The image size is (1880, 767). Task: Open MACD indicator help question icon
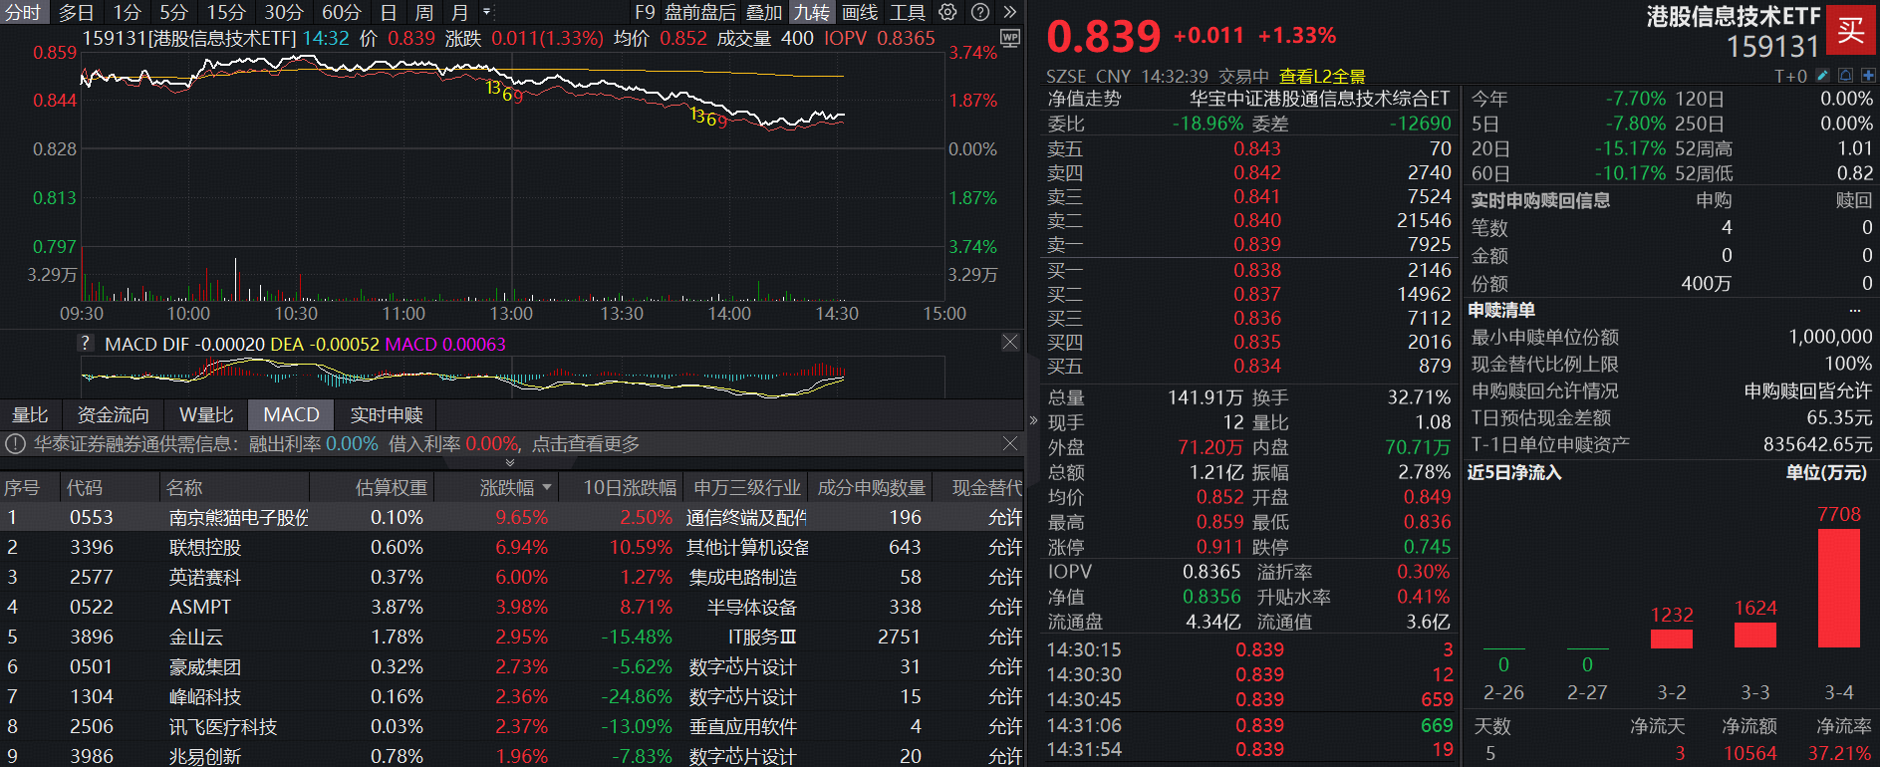pyautogui.click(x=87, y=344)
